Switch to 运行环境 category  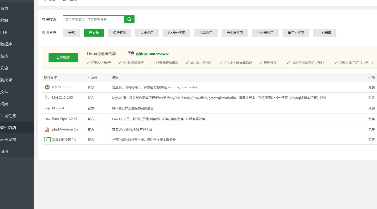tap(120, 33)
